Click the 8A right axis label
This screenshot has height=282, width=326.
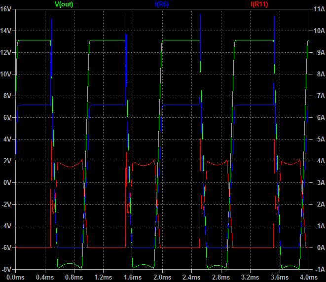(x=321, y=74)
